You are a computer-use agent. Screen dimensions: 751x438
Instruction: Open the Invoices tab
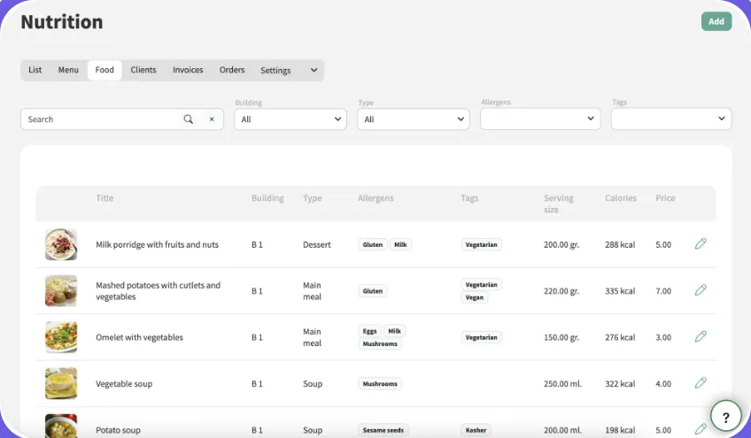click(x=188, y=70)
